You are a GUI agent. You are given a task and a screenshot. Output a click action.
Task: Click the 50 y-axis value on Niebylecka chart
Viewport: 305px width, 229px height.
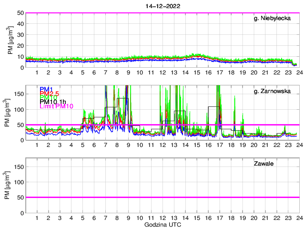point(20,13)
